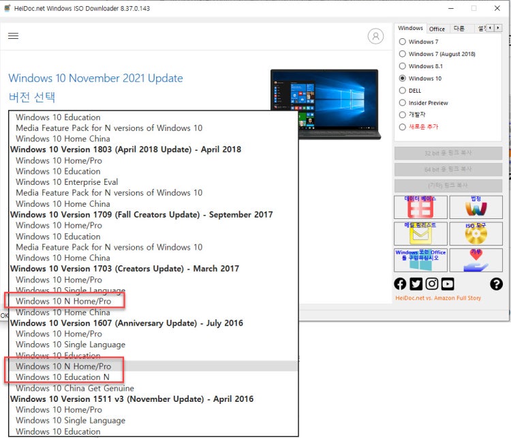Select the red 새로운 추가 radio button

[403, 127]
